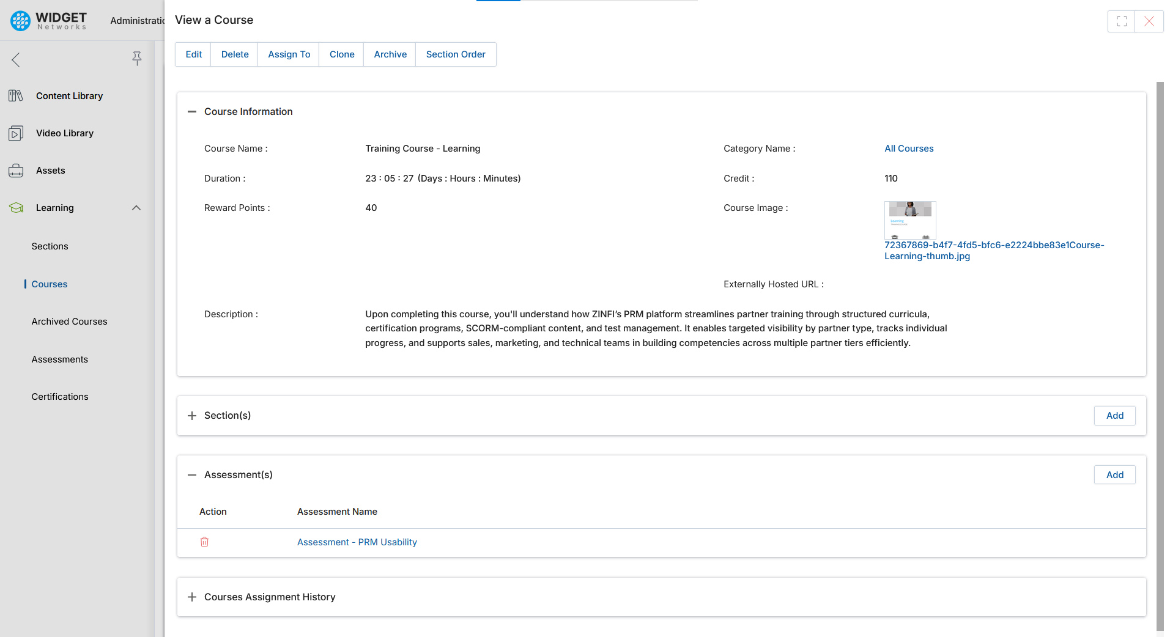
Task: Archive this course
Action: click(390, 54)
